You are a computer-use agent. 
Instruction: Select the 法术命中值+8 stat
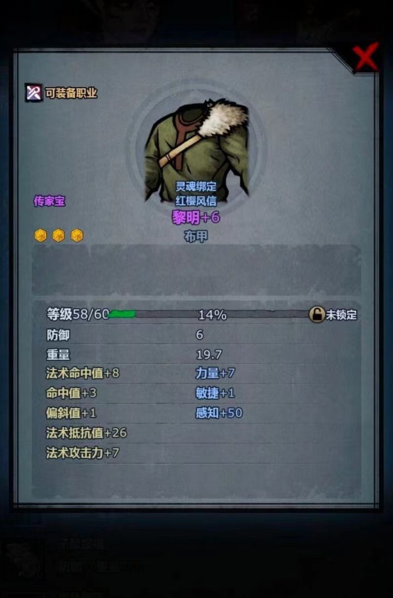82,373
